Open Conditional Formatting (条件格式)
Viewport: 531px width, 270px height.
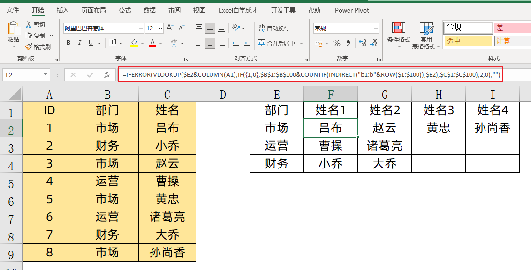click(x=399, y=35)
